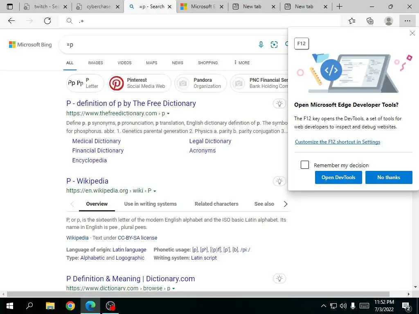Switch to the VIDEOS search tab
This screenshot has height=314, width=419.
point(124,63)
